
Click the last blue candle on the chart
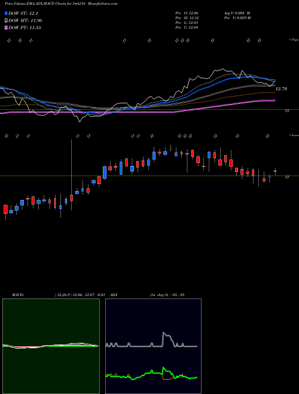click(275, 171)
